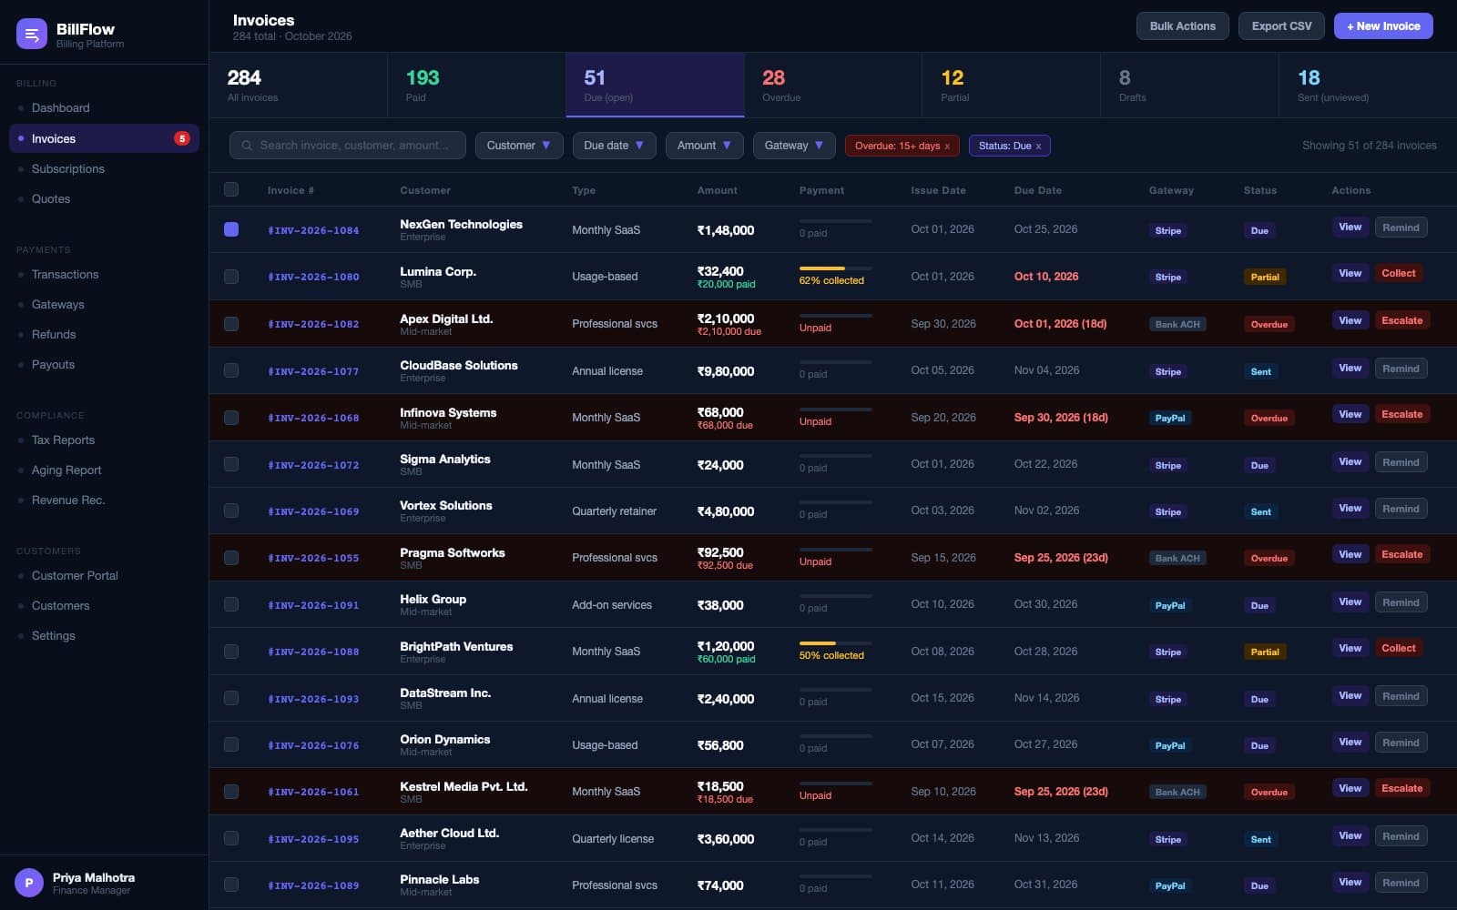The height and width of the screenshot is (910, 1457).
Task: Click the red badge on Invoices
Action: 182,138
